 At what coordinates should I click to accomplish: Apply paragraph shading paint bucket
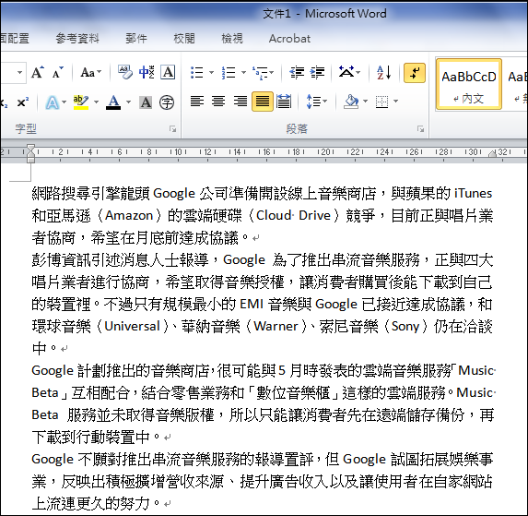coord(350,102)
